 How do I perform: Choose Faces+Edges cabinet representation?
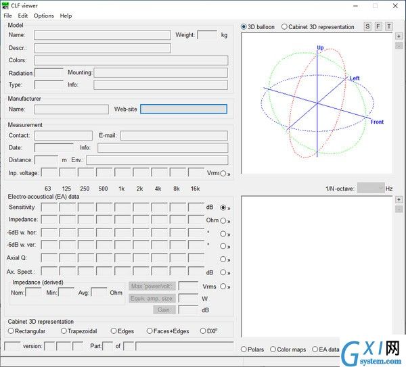[x=168, y=331]
